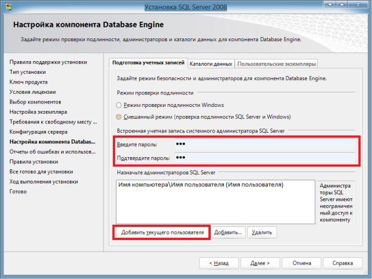Minimize the setup window
The width and height of the screenshot is (372, 279).
(330, 4)
